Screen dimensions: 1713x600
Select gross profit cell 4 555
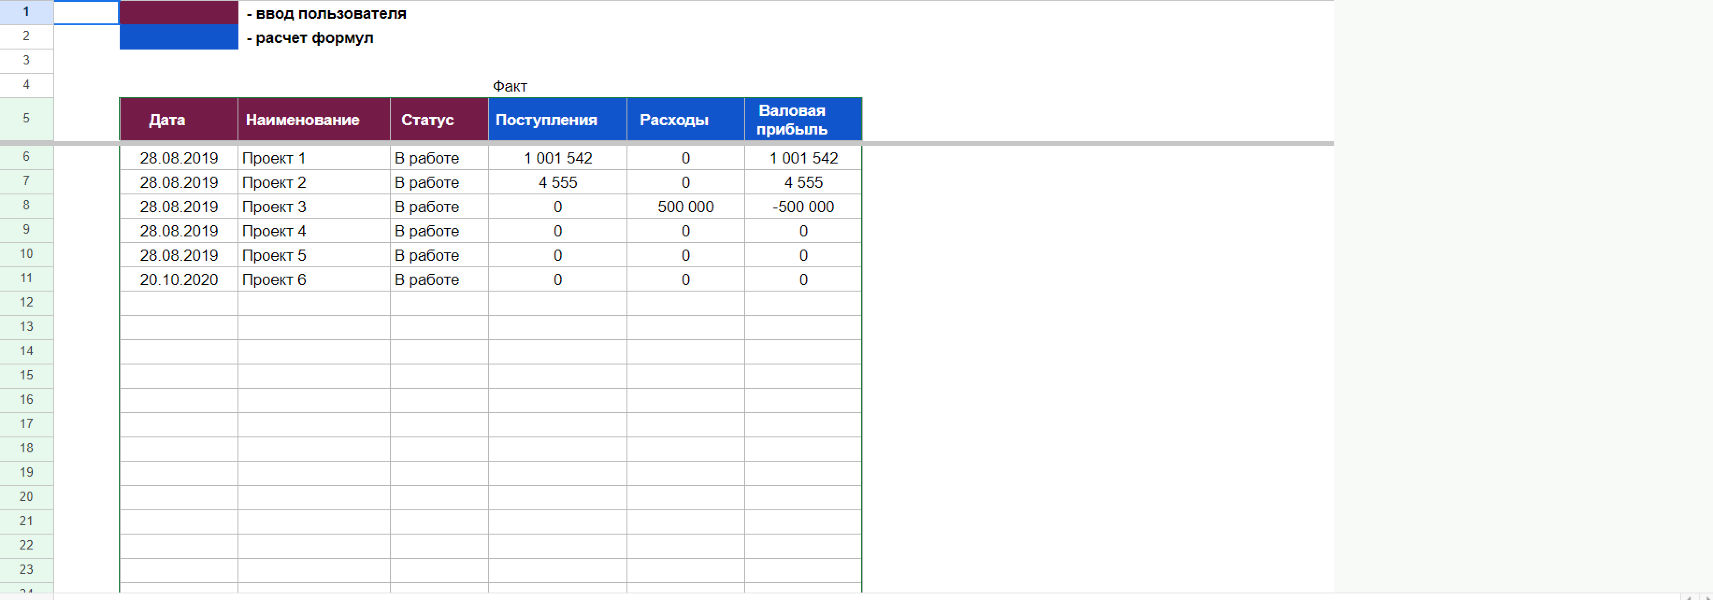(x=803, y=182)
